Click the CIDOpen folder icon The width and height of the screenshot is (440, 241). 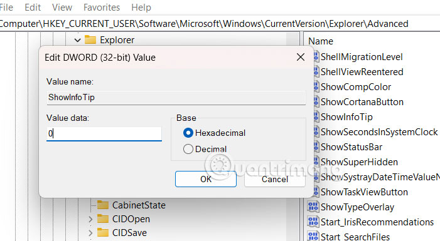[103, 219]
